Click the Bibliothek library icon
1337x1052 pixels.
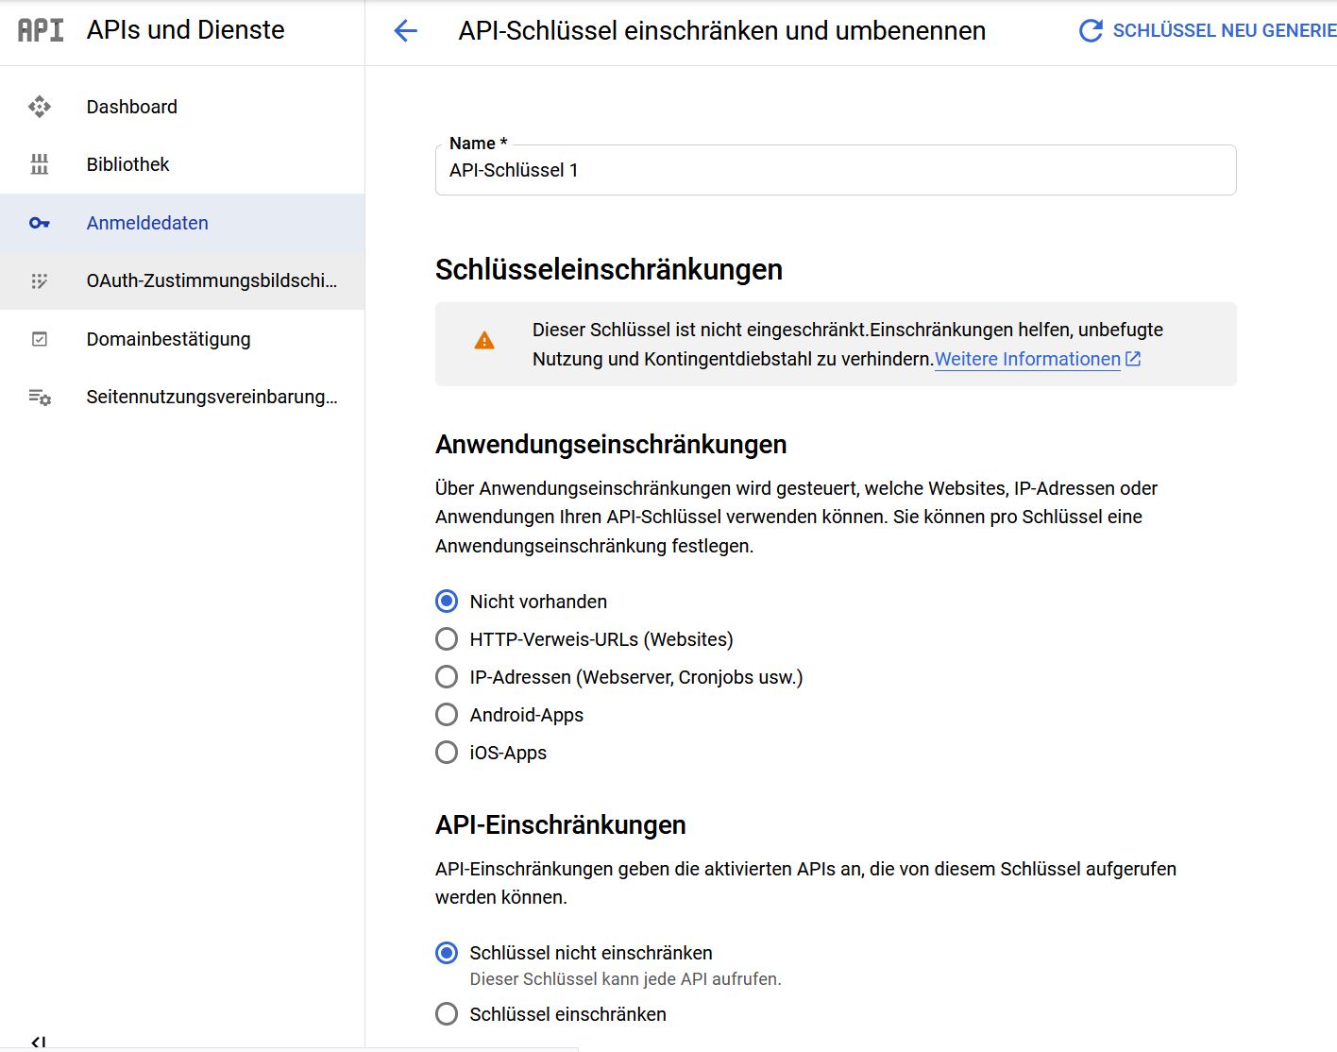(40, 164)
